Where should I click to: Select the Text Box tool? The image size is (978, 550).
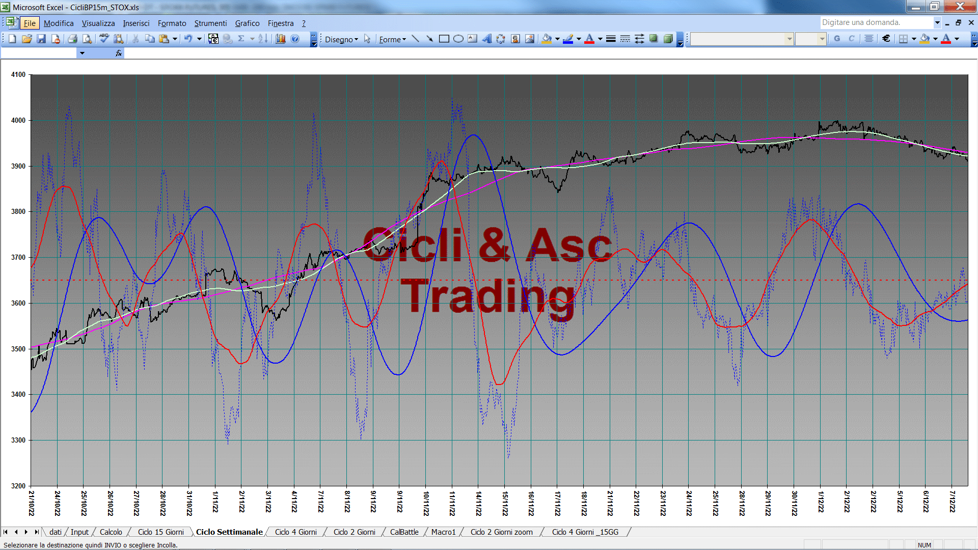[x=473, y=39]
